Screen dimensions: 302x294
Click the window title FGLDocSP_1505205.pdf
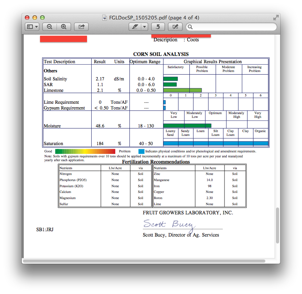(x=154, y=18)
